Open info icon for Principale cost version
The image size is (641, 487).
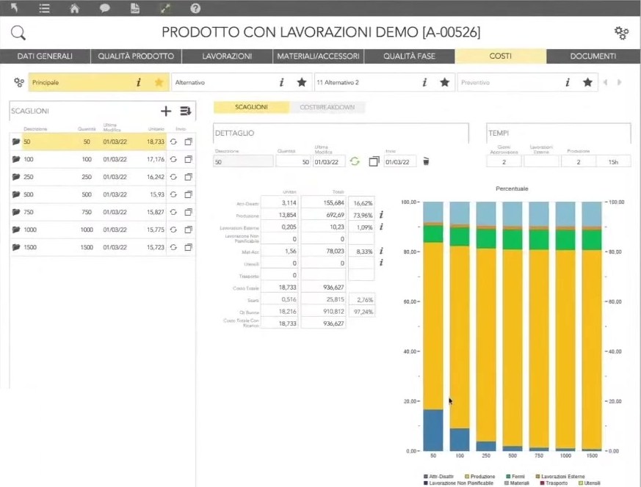point(139,82)
